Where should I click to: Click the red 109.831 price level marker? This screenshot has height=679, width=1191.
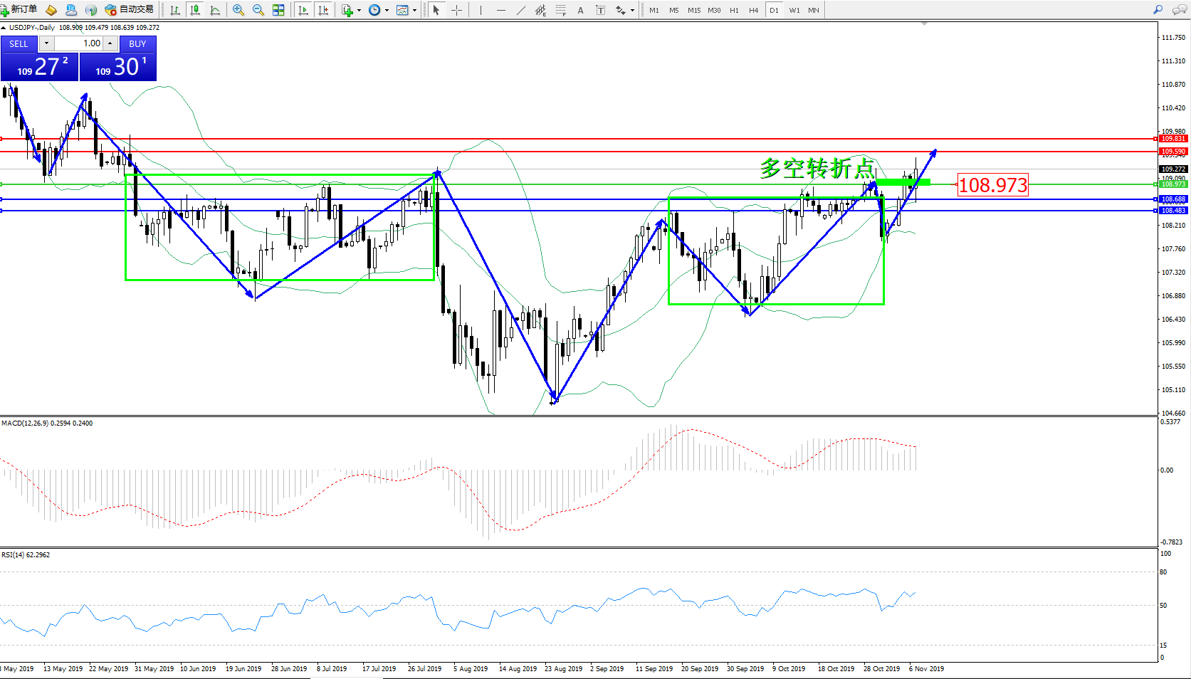[x=1173, y=139]
